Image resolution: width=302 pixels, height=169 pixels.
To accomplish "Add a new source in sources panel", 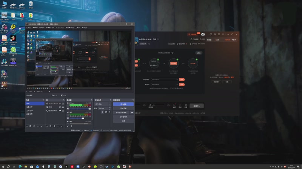I will click(x=47, y=126).
